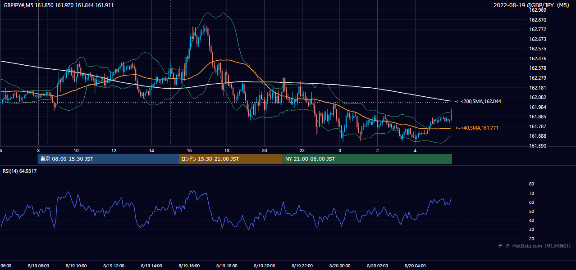This screenshot has width=576, height=270.
Task: Click RSI scale value 70
Action: [531, 193]
